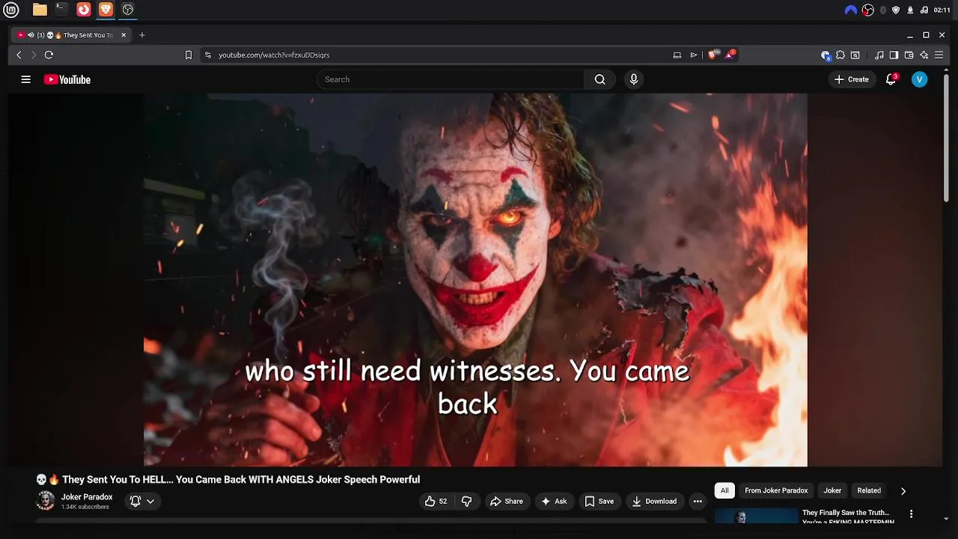958x539 pixels.
Task: Open Leo AI sparkle icon
Action: click(x=924, y=55)
